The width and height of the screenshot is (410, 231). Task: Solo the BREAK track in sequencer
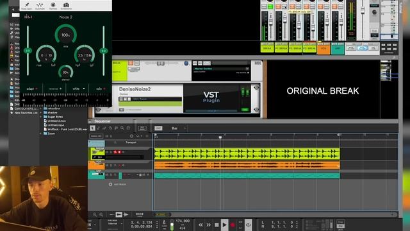[x=111, y=152]
